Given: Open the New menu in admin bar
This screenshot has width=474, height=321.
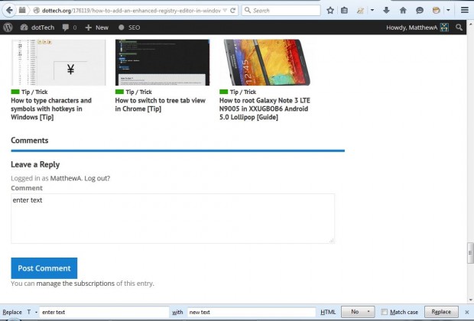Looking at the screenshot, I should 97,28.
